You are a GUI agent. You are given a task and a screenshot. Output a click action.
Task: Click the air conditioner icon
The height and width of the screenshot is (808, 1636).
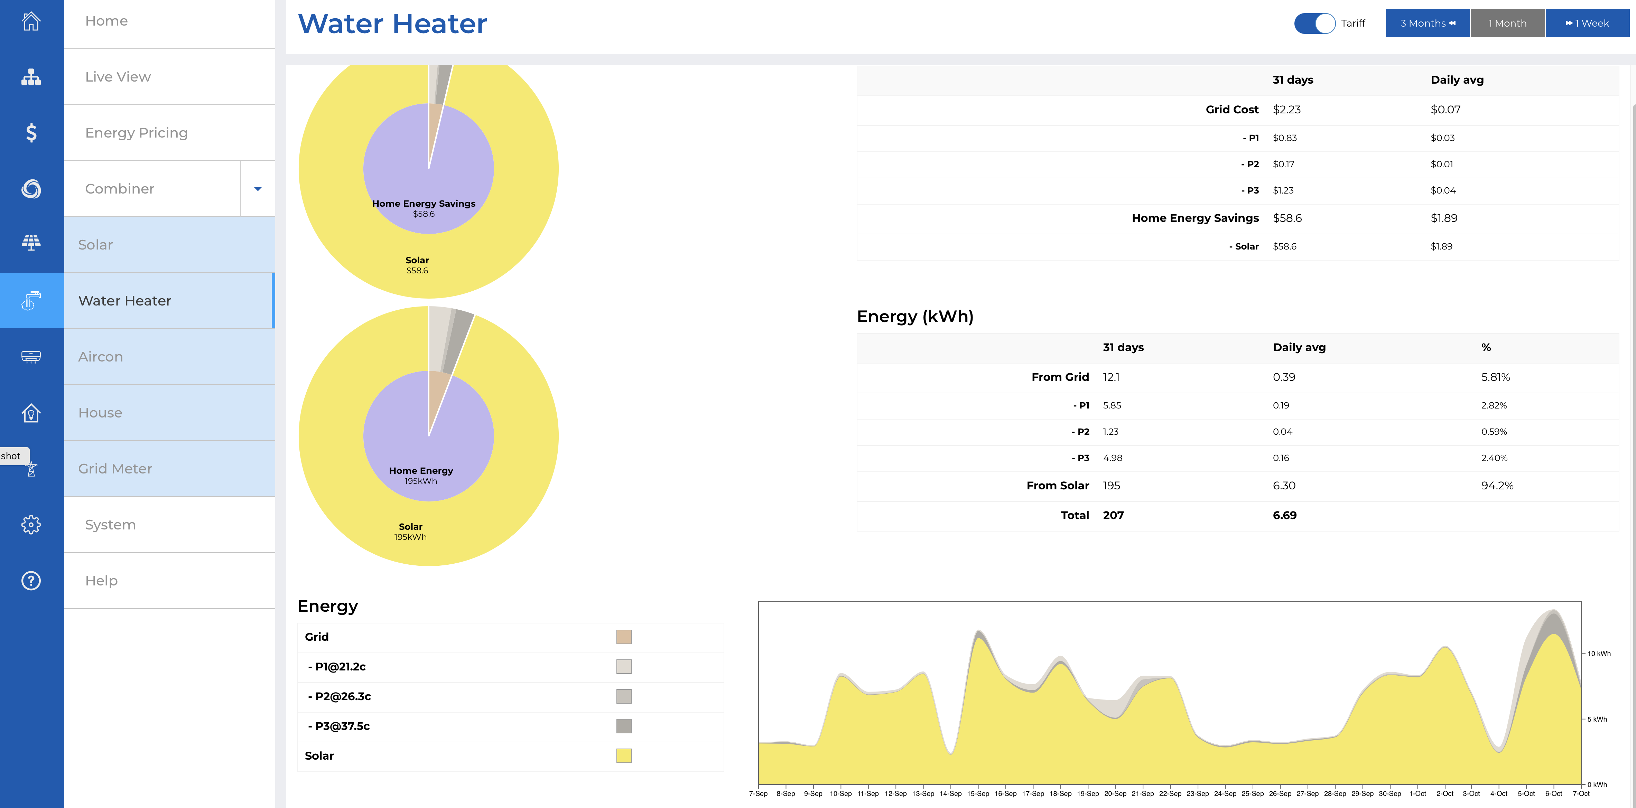(31, 356)
